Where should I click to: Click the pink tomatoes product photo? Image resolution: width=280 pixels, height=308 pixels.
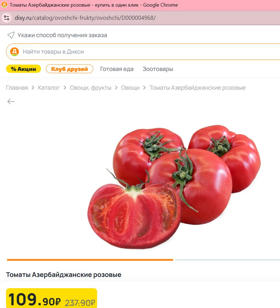pos(174,186)
